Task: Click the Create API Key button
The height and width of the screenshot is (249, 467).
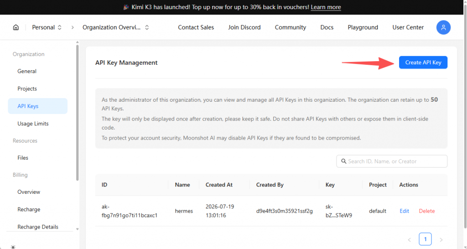Action: click(x=423, y=62)
